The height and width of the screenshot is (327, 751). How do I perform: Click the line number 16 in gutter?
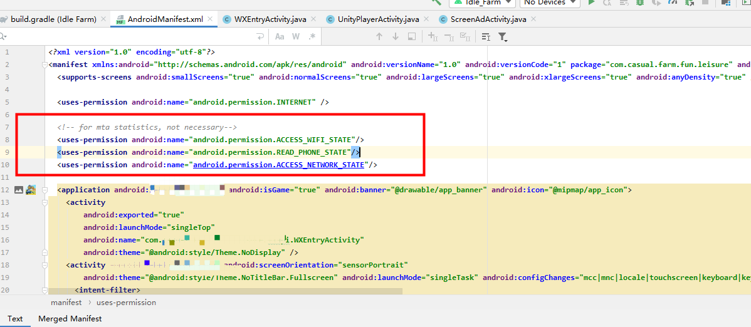tap(6, 240)
